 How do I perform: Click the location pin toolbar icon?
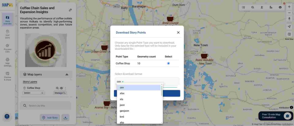coord(262,7)
